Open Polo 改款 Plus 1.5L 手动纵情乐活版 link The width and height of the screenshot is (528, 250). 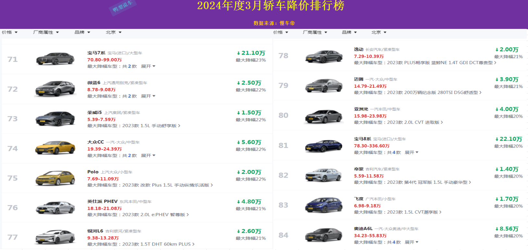167,185
